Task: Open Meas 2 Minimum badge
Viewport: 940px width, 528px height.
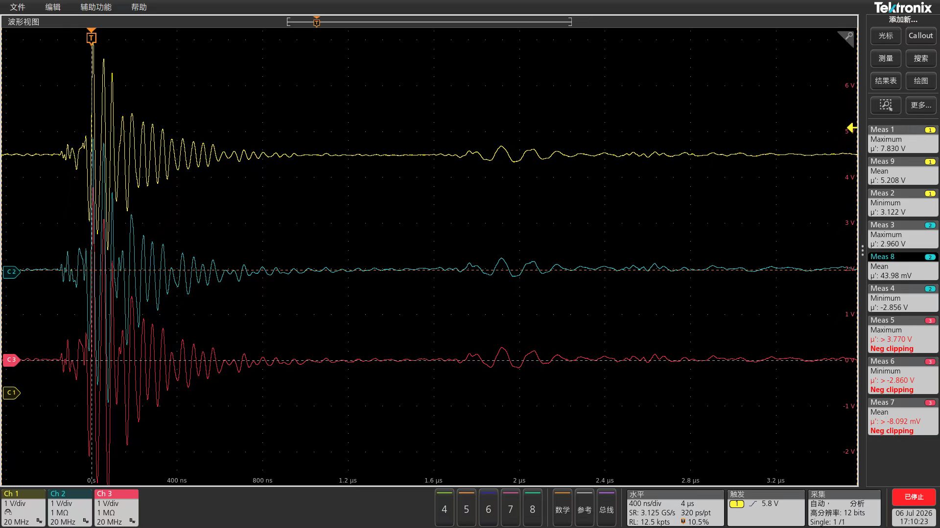Action: click(903, 203)
